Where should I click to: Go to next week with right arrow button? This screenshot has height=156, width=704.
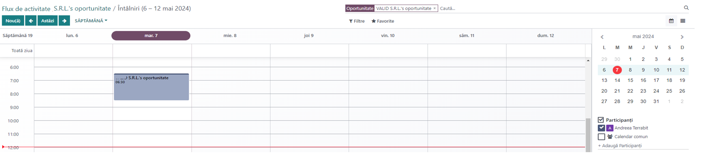(x=64, y=20)
